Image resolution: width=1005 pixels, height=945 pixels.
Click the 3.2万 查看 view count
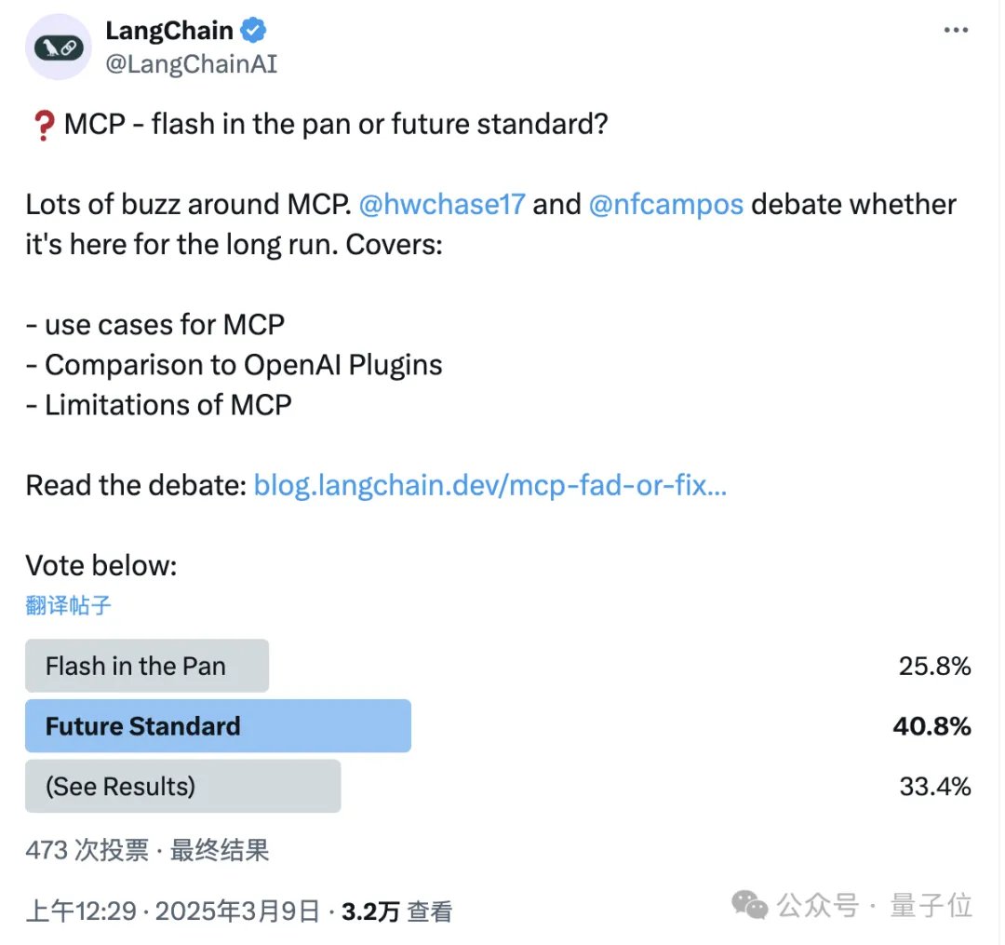[x=396, y=911]
